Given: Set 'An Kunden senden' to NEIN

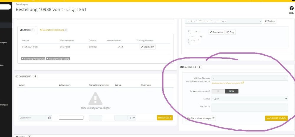Looking at the screenshot, I should point(232,91).
